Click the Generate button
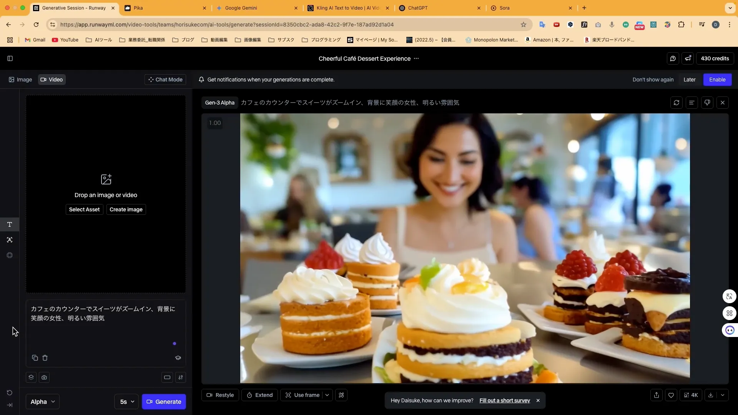Screen dimensions: 738x415 164,402
